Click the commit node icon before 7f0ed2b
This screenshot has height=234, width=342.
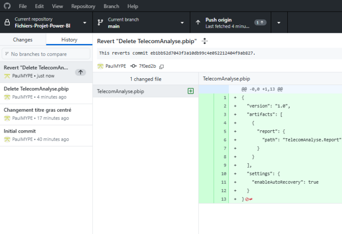(133, 66)
